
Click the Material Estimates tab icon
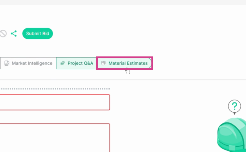(103, 63)
